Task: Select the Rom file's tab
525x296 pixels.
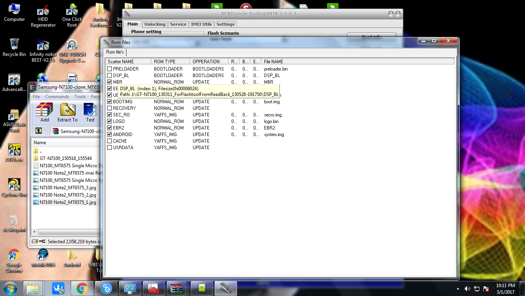Action: click(x=115, y=52)
